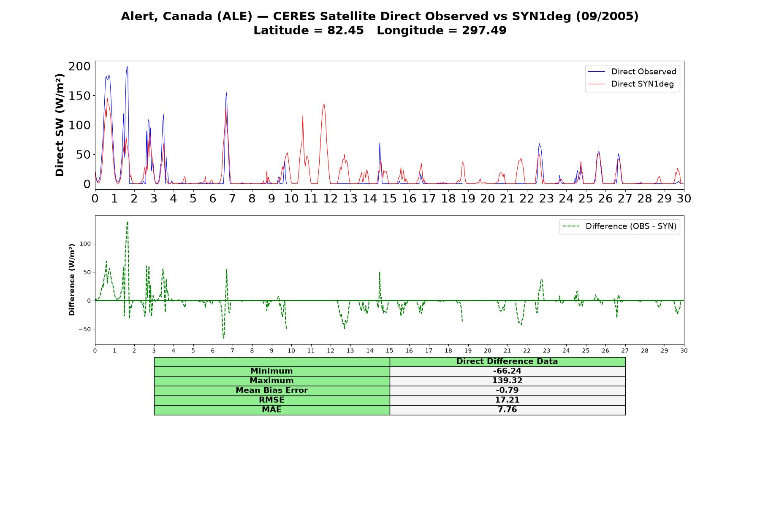Select the Direct SYN1deg legend entry
Screen dimensions: 760x506
coord(642,84)
